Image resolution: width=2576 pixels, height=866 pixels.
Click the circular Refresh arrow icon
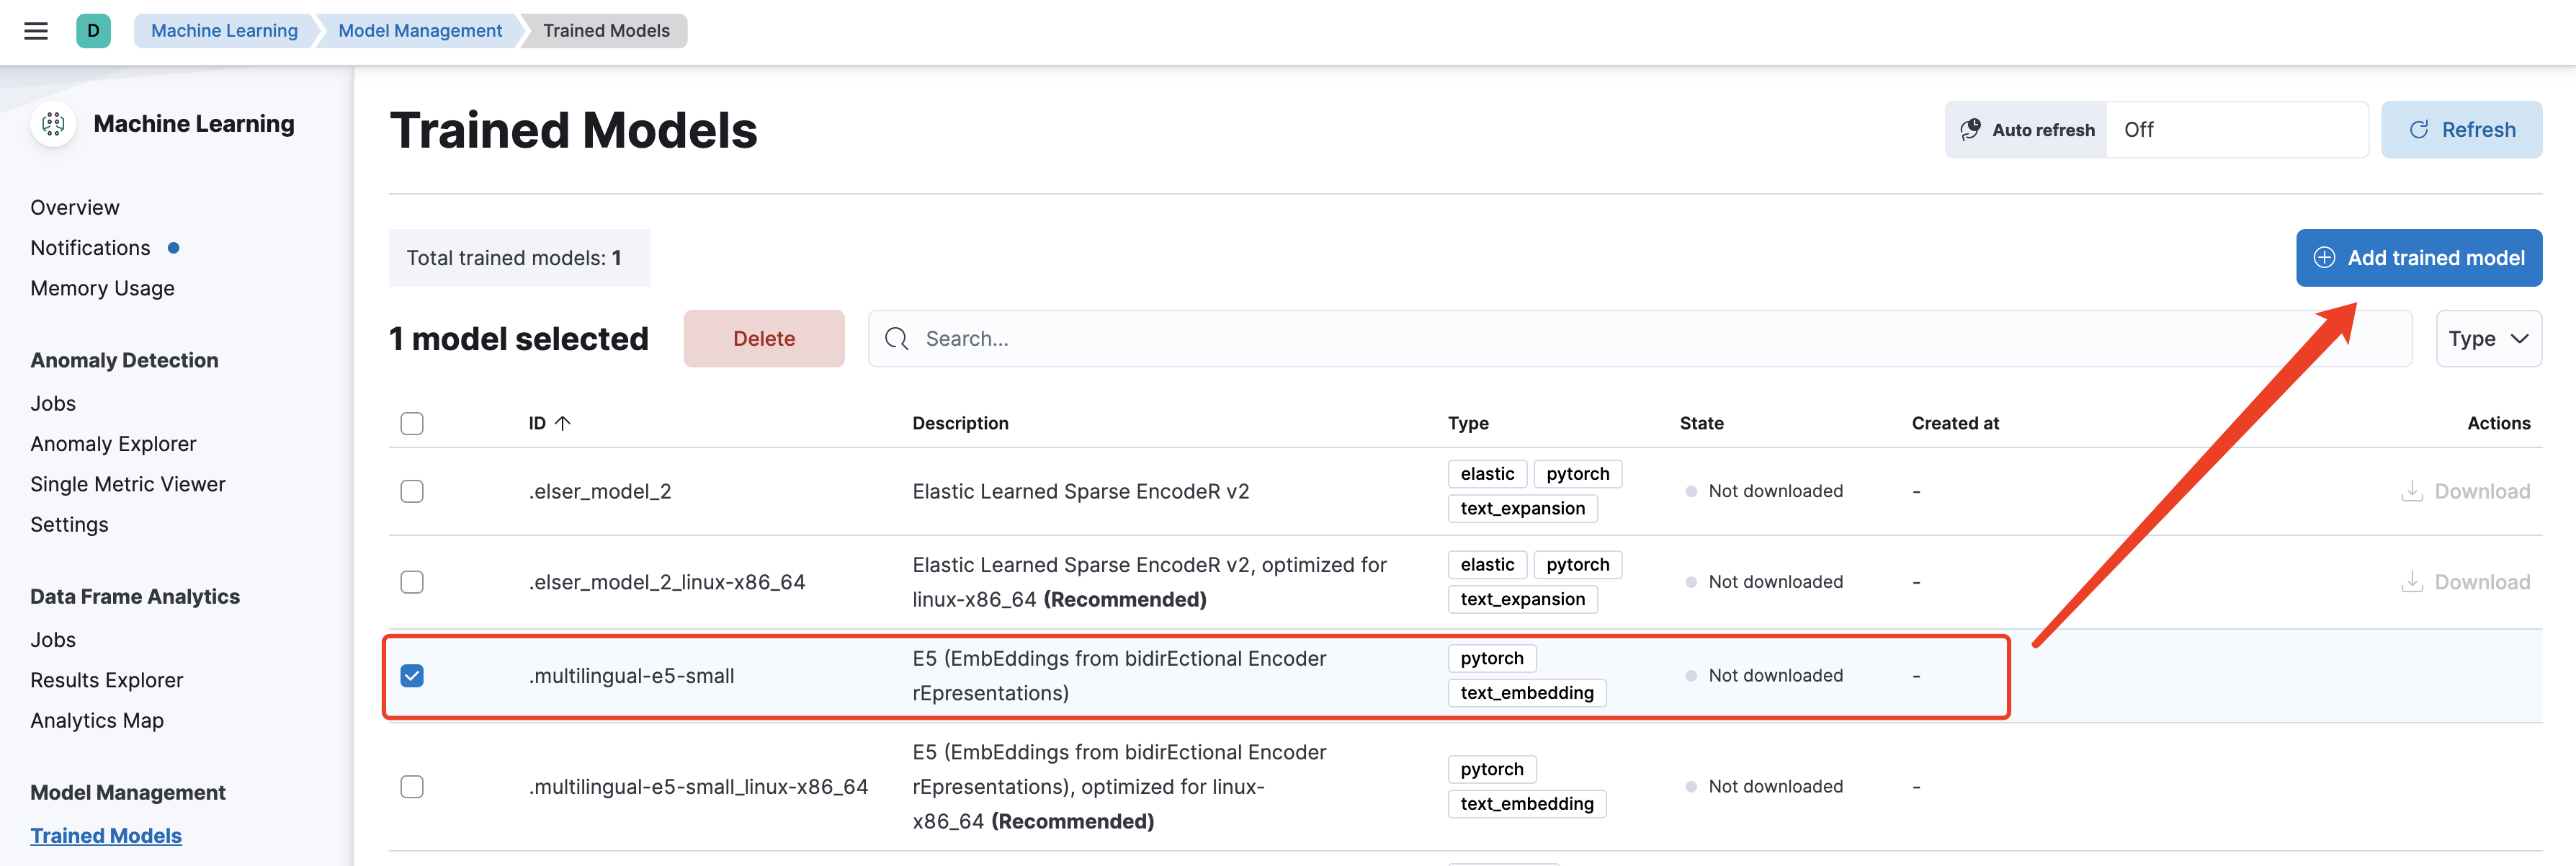click(x=2419, y=130)
